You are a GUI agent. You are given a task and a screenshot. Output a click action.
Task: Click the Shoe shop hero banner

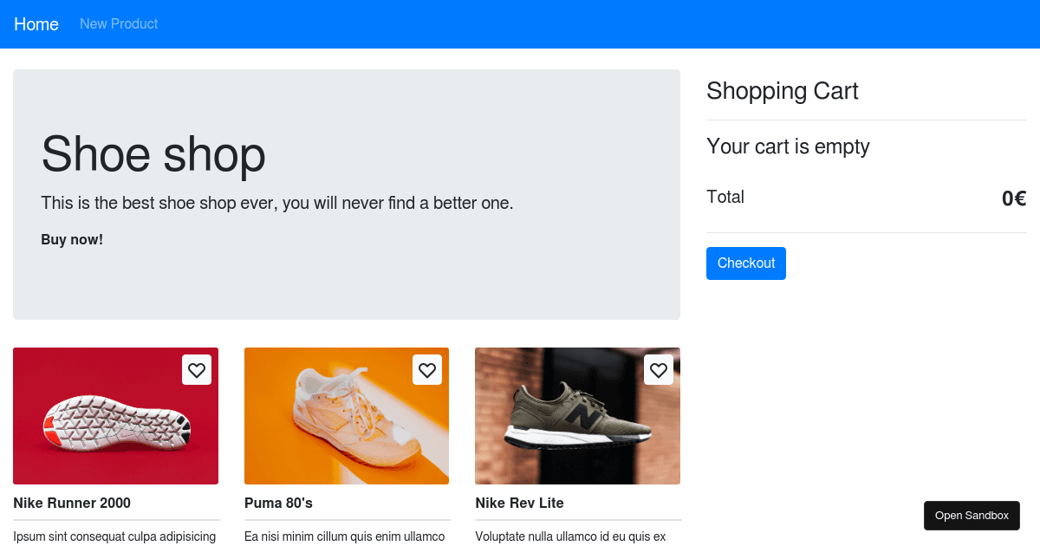click(347, 194)
